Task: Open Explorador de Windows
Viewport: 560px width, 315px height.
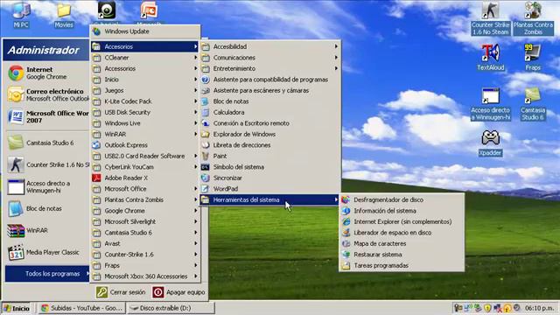Action: click(269, 134)
